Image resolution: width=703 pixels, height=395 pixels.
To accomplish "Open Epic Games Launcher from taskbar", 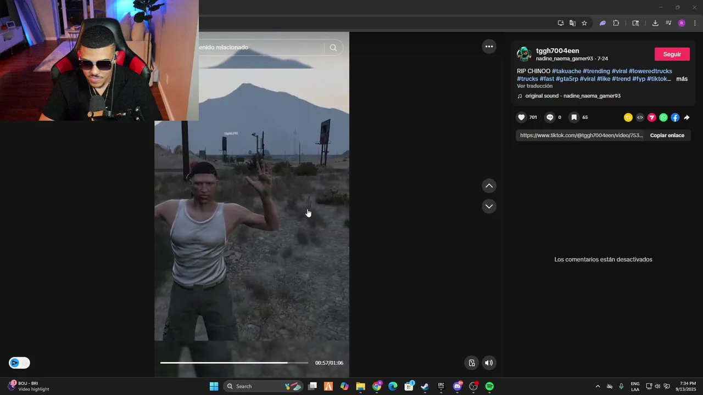I will click(x=441, y=386).
